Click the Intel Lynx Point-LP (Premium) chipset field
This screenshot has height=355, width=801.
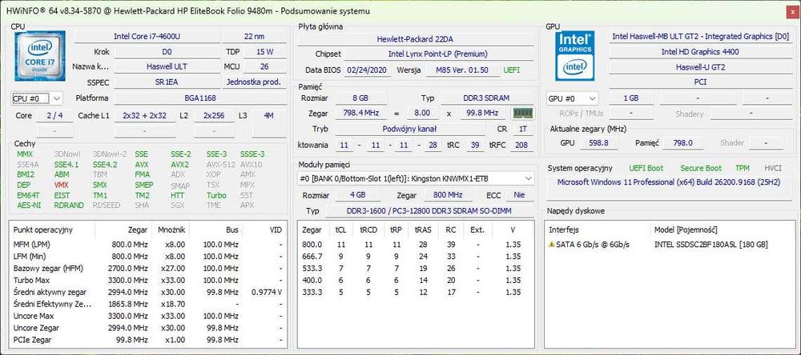[x=438, y=54]
